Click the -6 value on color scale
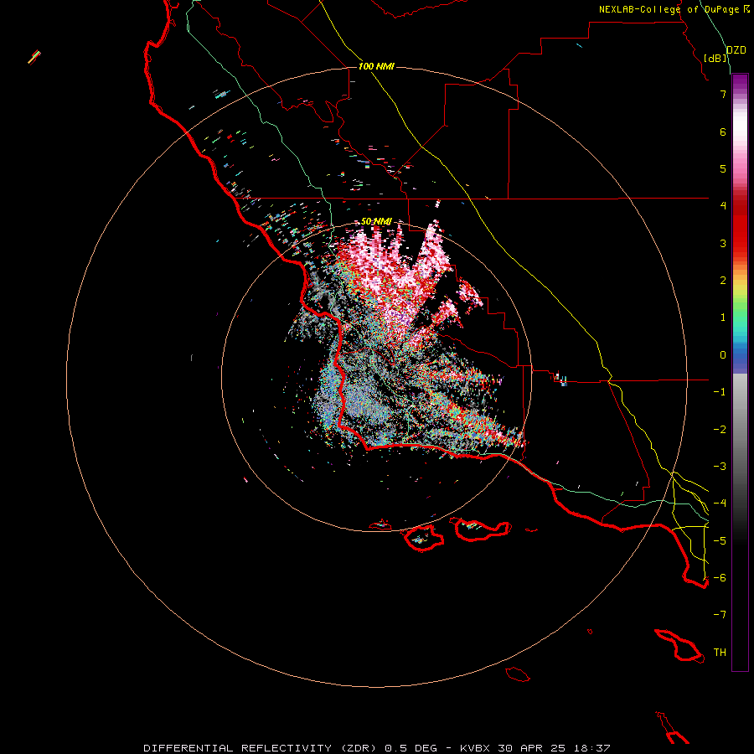 (720, 578)
